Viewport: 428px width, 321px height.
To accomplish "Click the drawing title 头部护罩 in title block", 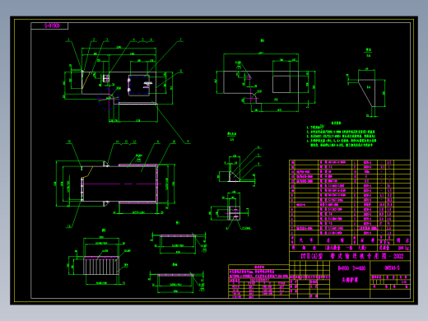I will pyautogui.click(x=350, y=280).
